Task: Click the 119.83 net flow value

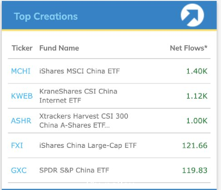Action: click(x=195, y=171)
